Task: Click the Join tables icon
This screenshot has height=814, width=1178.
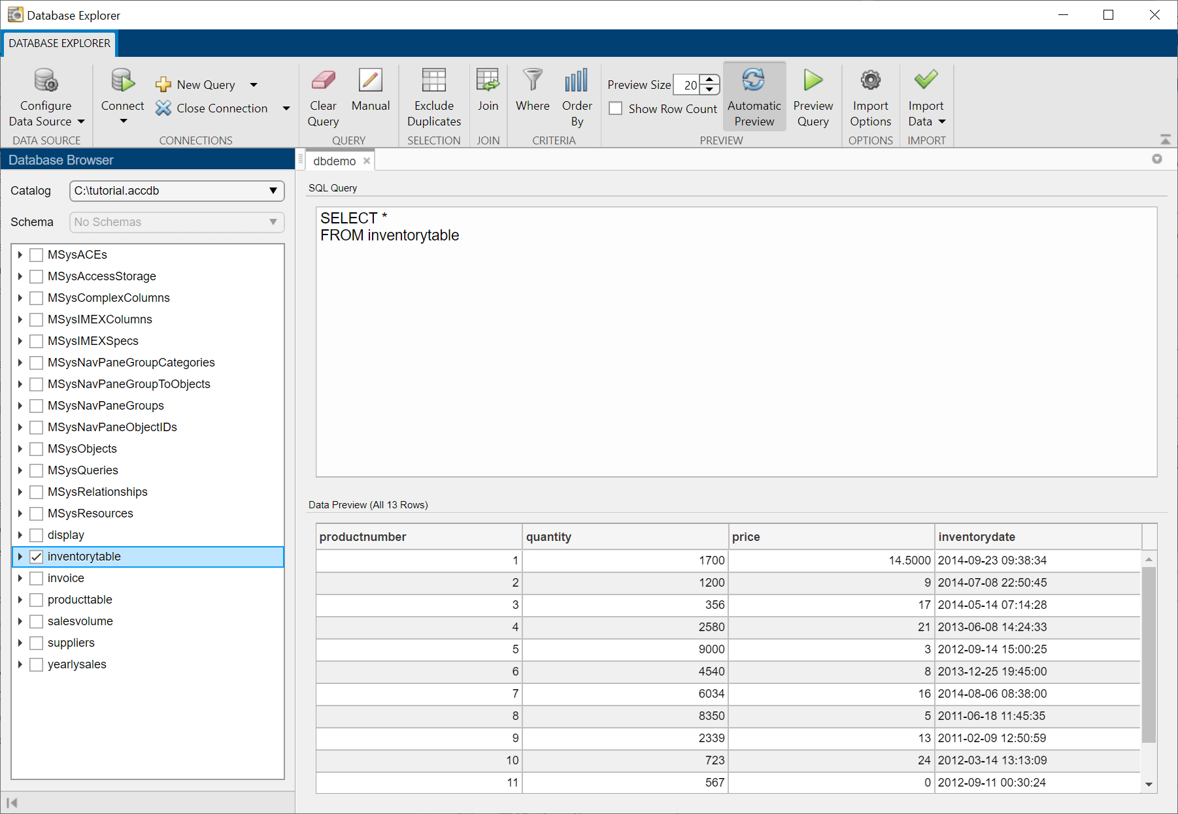Action: (x=488, y=81)
